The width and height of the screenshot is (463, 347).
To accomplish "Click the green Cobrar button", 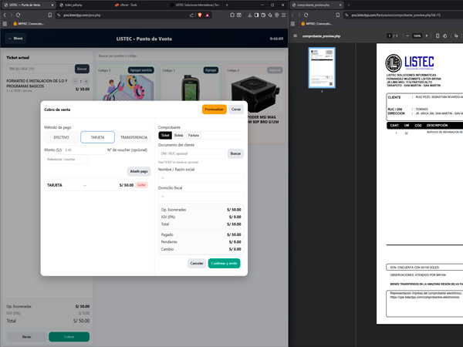I will point(69,337).
